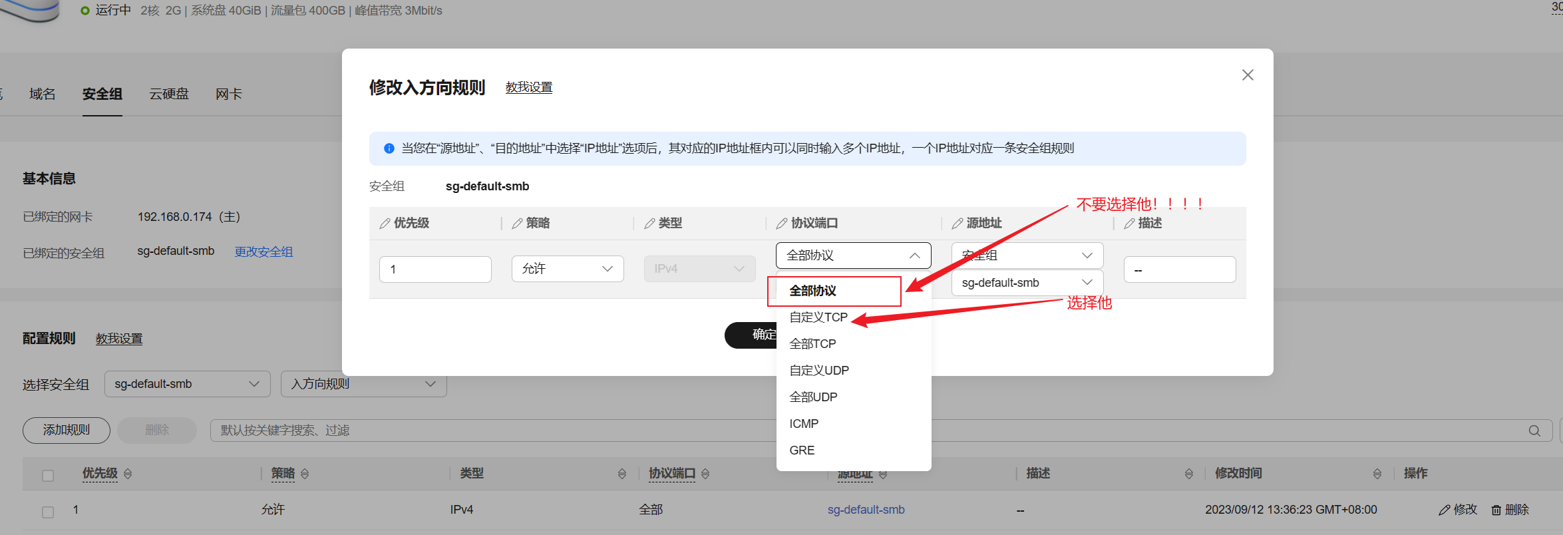This screenshot has width=1563, height=535.
Task: Select 全部协议 in the protocol list
Action: (x=854, y=291)
